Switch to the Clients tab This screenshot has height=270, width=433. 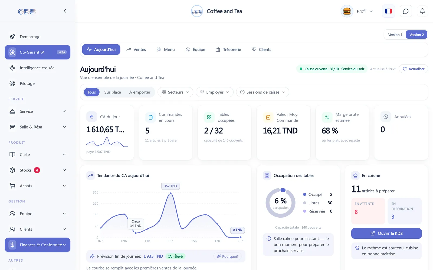(x=261, y=49)
